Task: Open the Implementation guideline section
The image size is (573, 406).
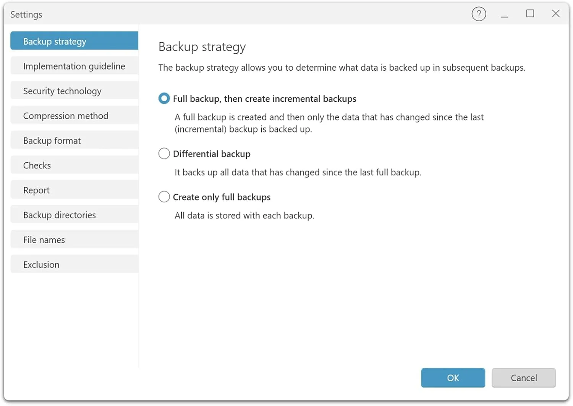Action: 74,66
